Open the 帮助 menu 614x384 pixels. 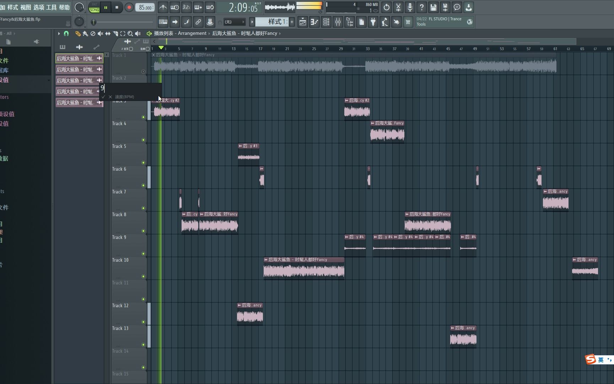point(64,7)
